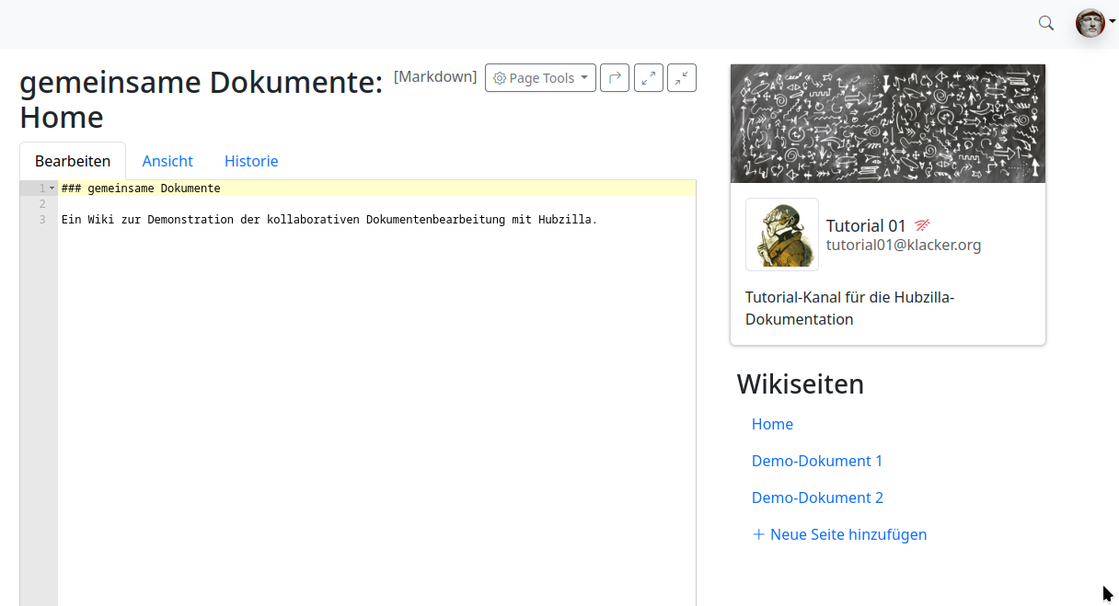Image resolution: width=1119 pixels, height=606 pixels.
Task: Open Demo-Dokument 1 wiki page
Action: [x=817, y=461]
